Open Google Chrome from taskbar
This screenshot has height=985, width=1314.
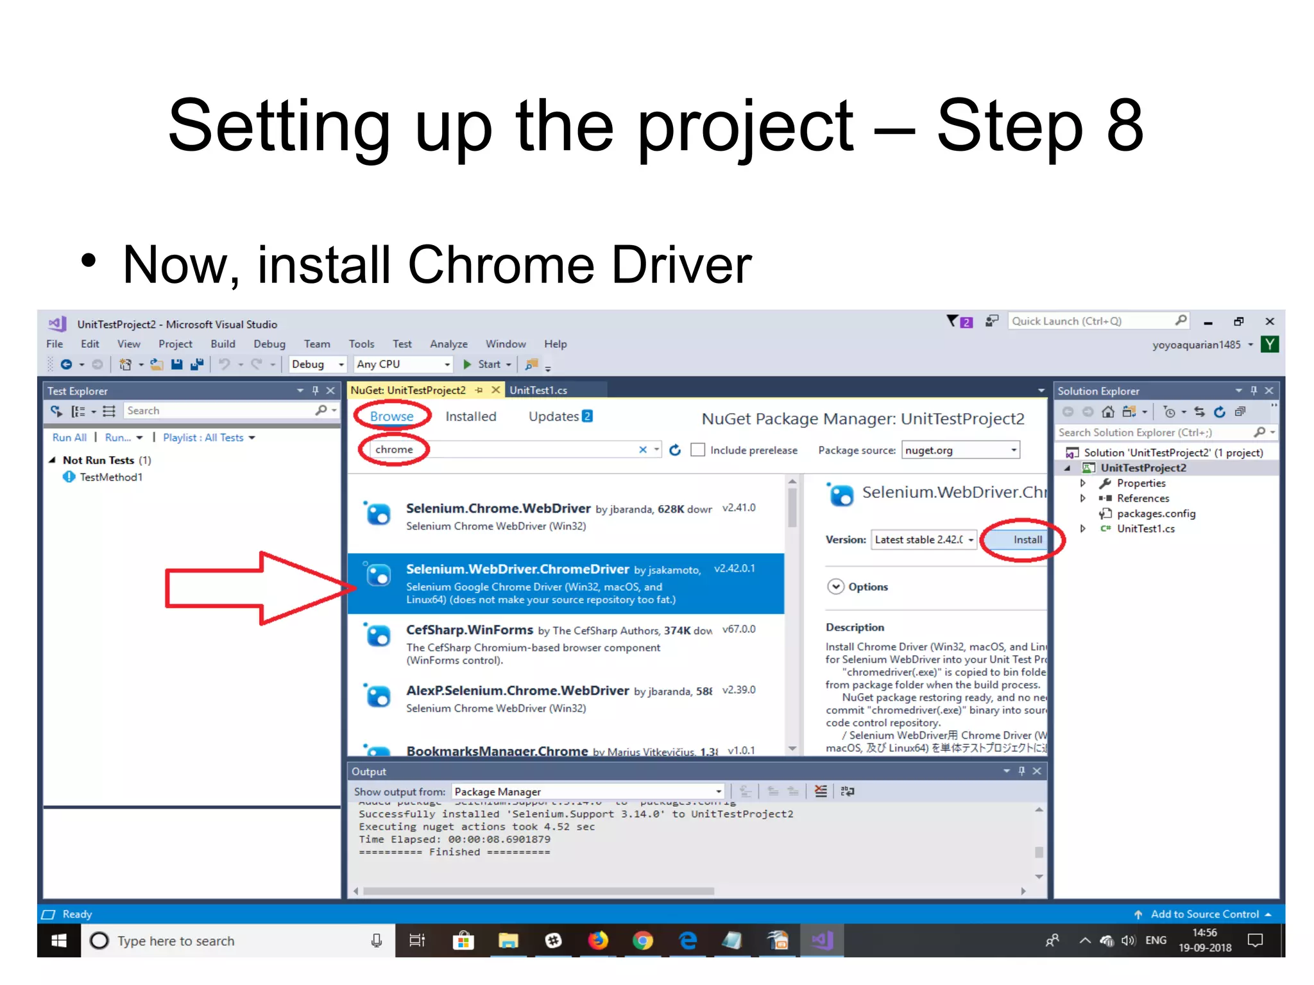click(642, 941)
